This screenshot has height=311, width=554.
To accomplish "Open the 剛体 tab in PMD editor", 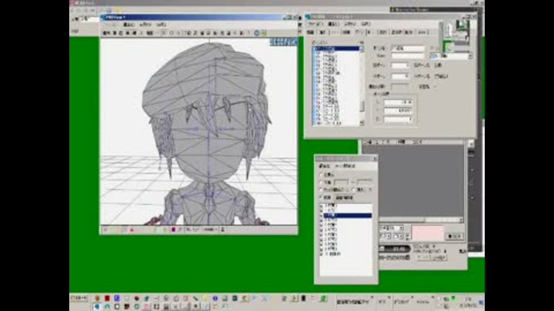I will click(409, 32).
